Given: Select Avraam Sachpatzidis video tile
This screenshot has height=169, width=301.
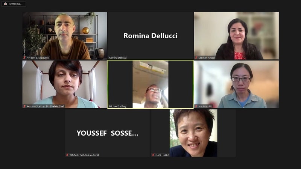Looking at the screenshot, I should (65, 36).
